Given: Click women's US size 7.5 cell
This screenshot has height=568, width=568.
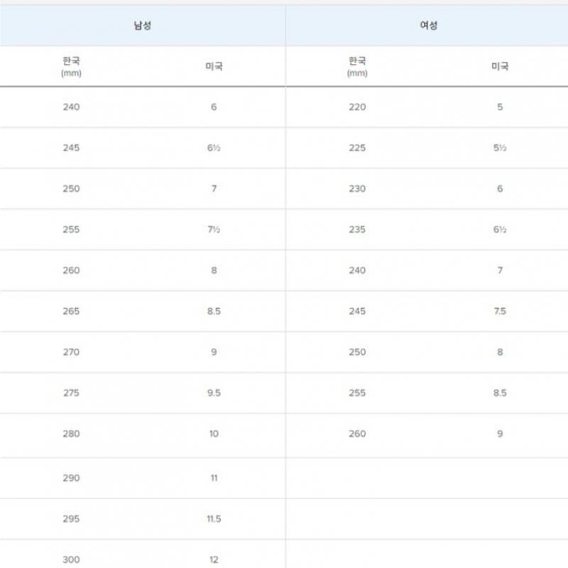Looking at the screenshot, I should (500, 312).
